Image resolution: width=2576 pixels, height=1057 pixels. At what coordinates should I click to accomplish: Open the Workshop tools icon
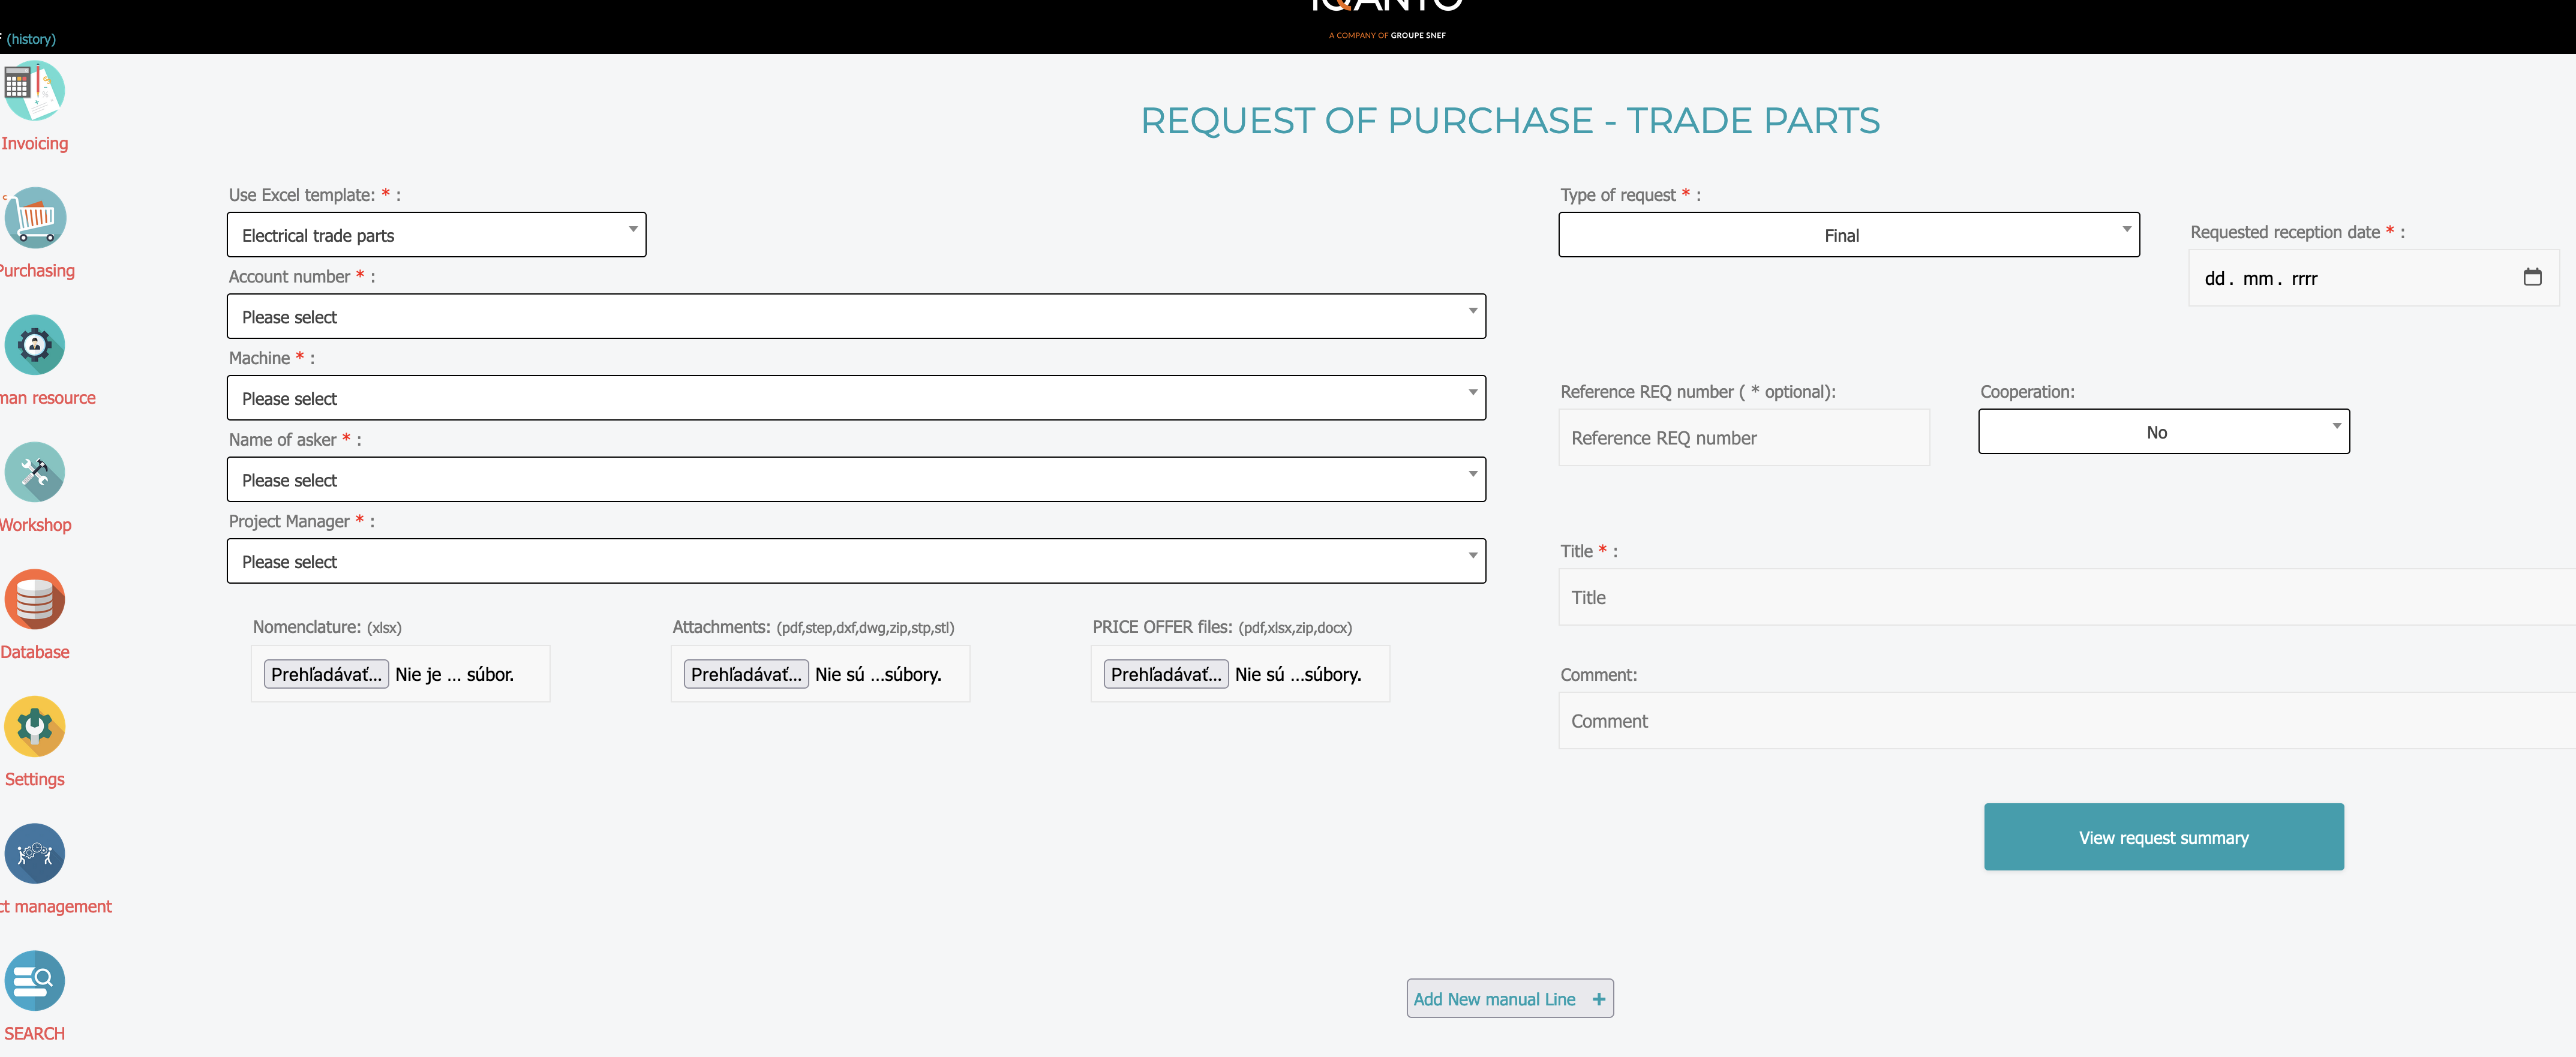(x=35, y=472)
